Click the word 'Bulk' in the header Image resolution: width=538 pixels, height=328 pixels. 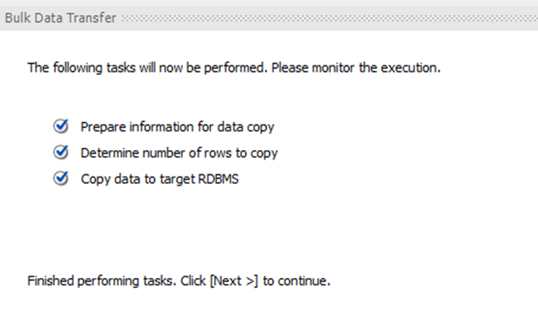click(x=16, y=17)
